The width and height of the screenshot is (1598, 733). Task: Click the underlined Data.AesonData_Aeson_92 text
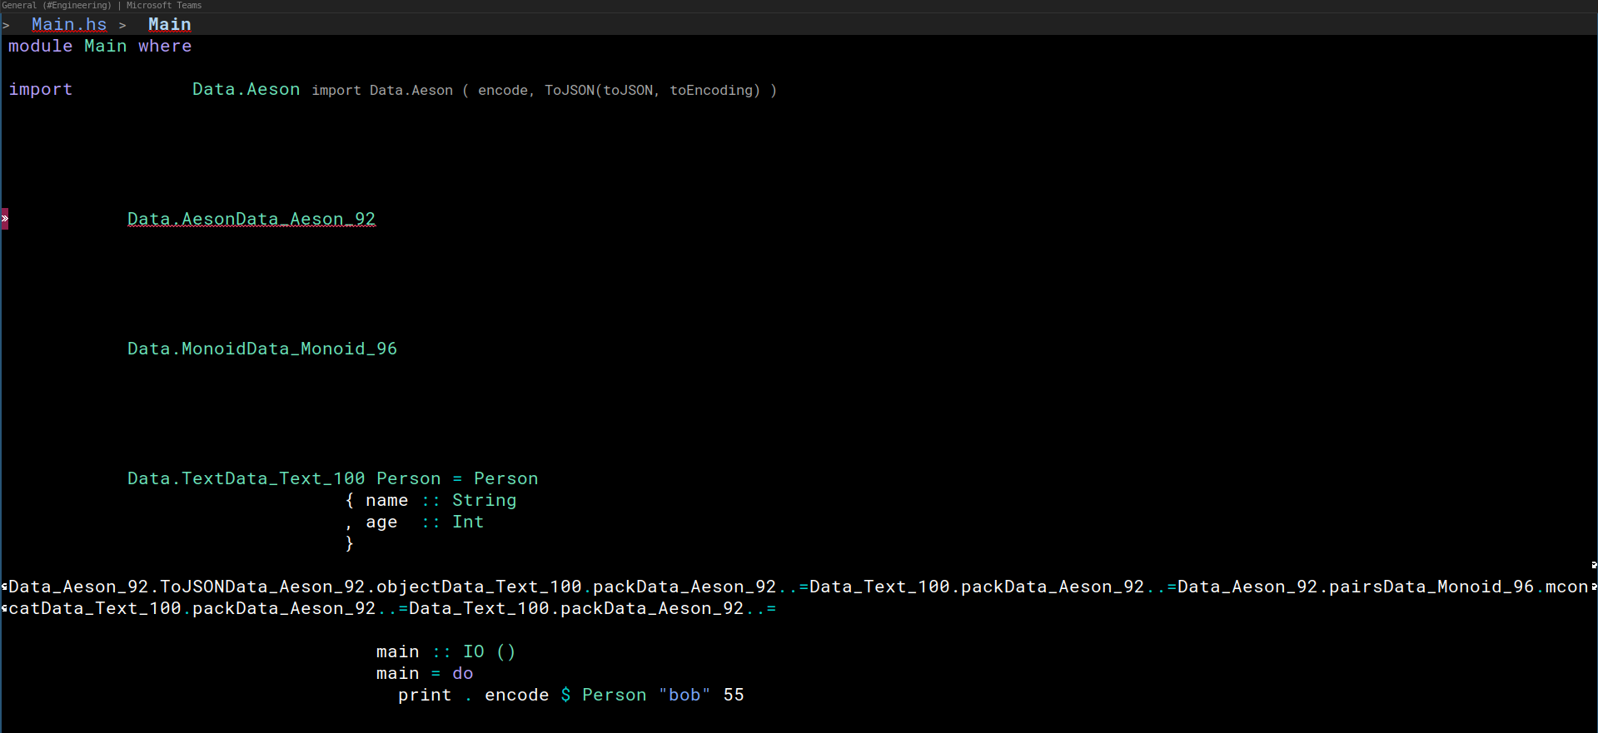point(251,220)
